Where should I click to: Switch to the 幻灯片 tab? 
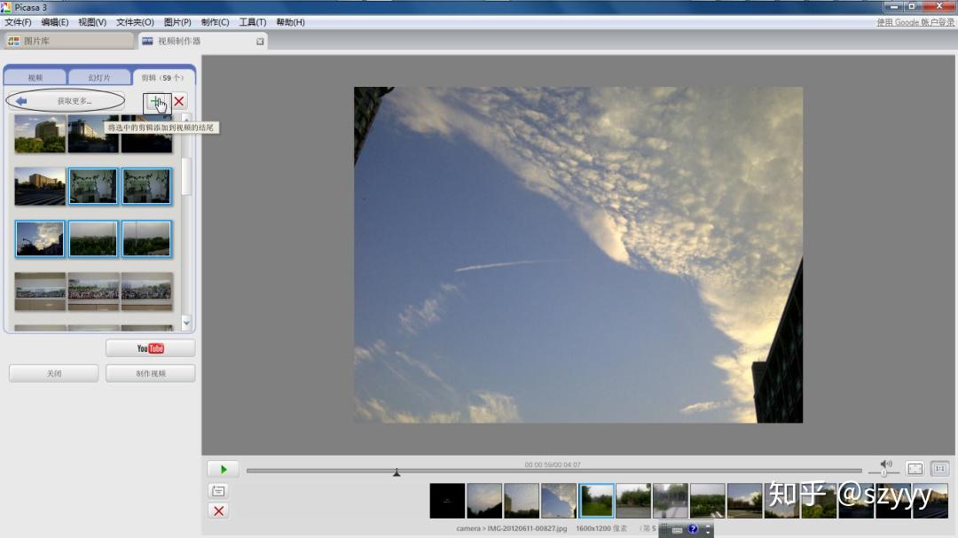pos(99,78)
